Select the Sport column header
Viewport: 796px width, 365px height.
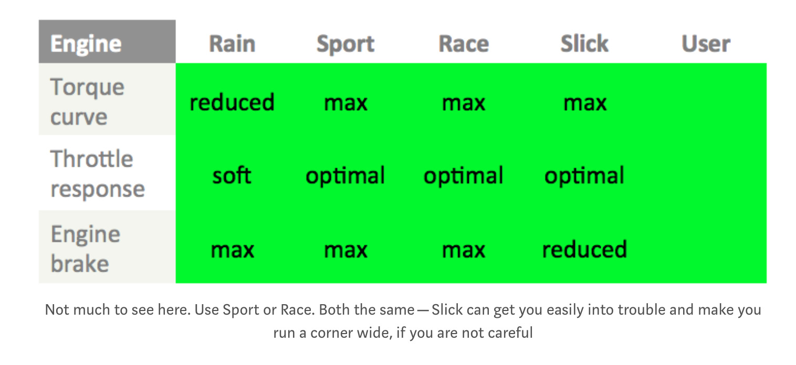[x=345, y=44]
